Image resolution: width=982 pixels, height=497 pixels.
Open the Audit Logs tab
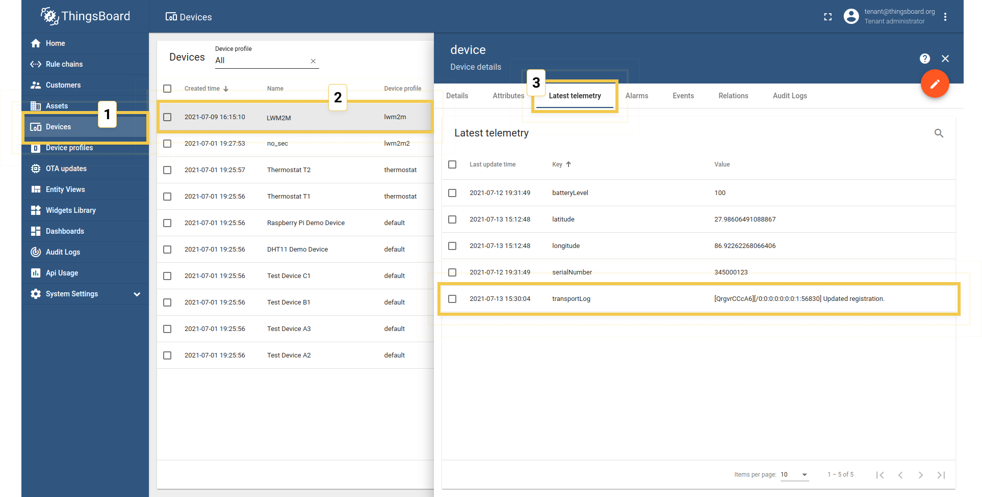pos(789,96)
